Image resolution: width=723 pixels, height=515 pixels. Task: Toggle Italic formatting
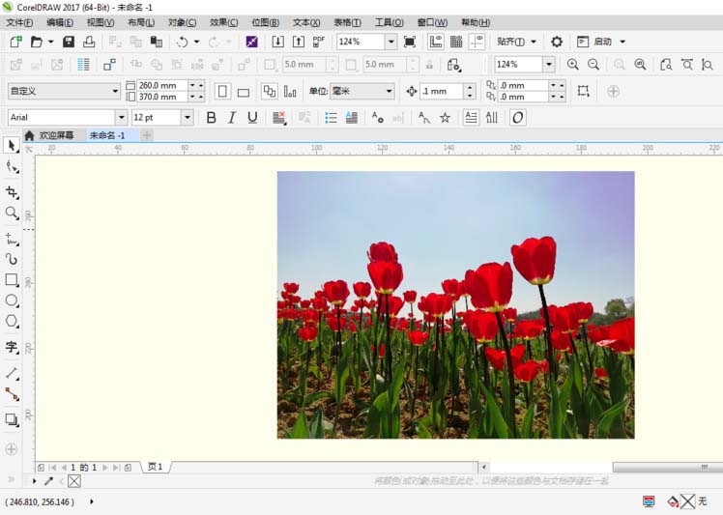coord(231,118)
